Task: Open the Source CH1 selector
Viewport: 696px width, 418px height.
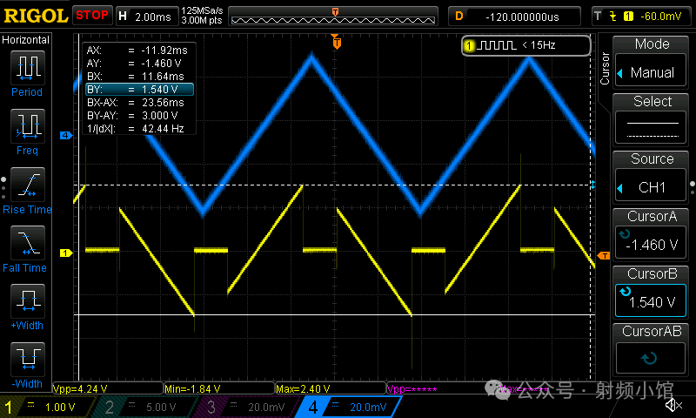Action: (652, 177)
